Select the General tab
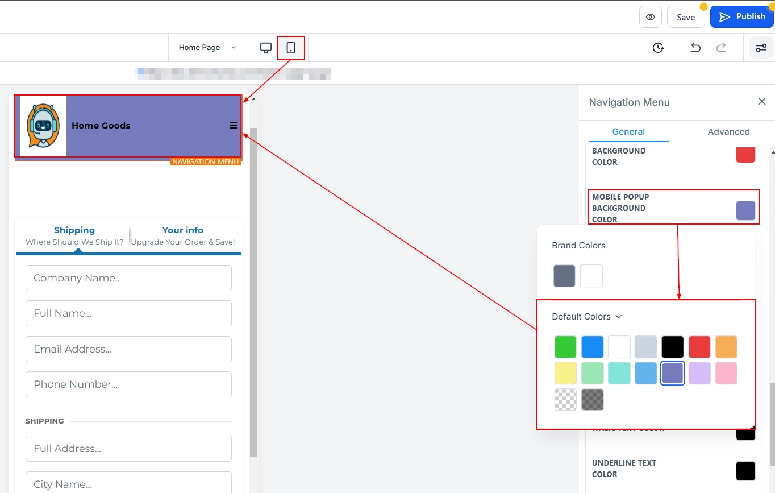The height and width of the screenshot is (493, 775). tap(628, 131)
